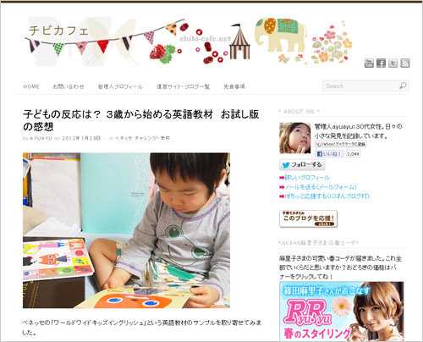Open the YouTube social icon
The width and height of the screenshot is (423, 342).
(x=369, y=63)
